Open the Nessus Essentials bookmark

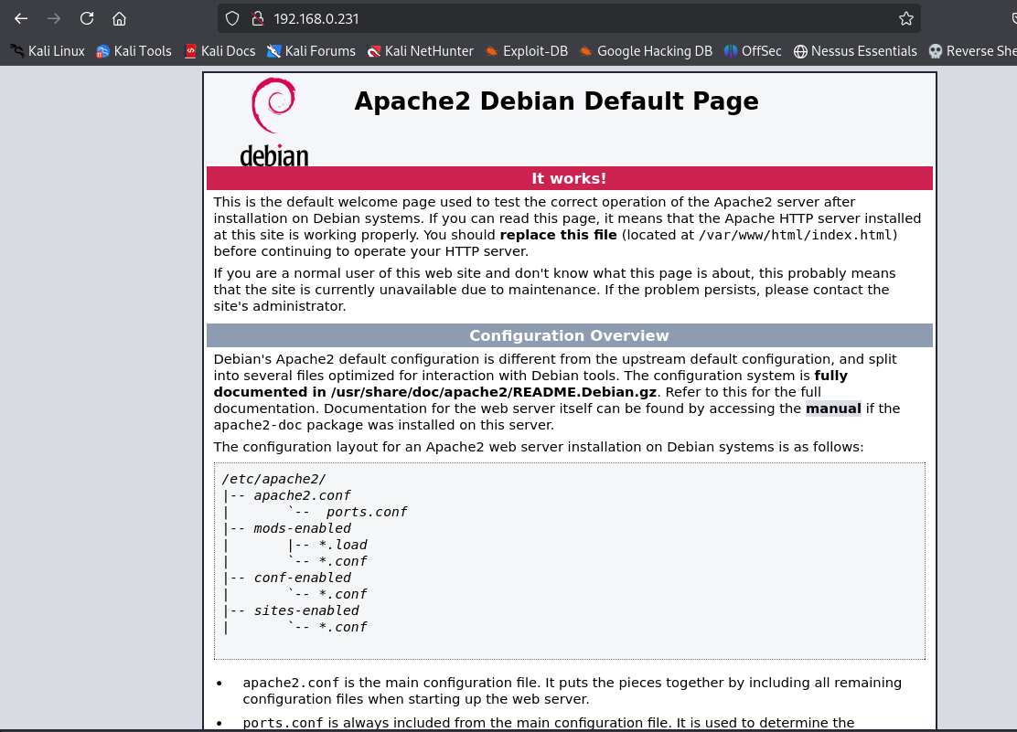pyautogui.click(x=855, y=51)
